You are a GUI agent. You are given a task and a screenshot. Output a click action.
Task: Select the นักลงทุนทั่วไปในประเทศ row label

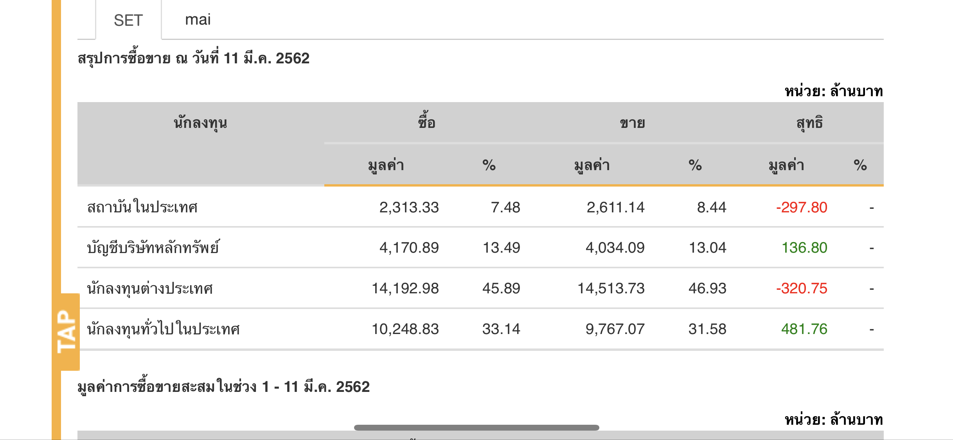[x=163, y=329]
